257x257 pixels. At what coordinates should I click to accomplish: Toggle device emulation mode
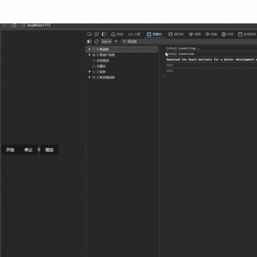[x=96, y=34]
